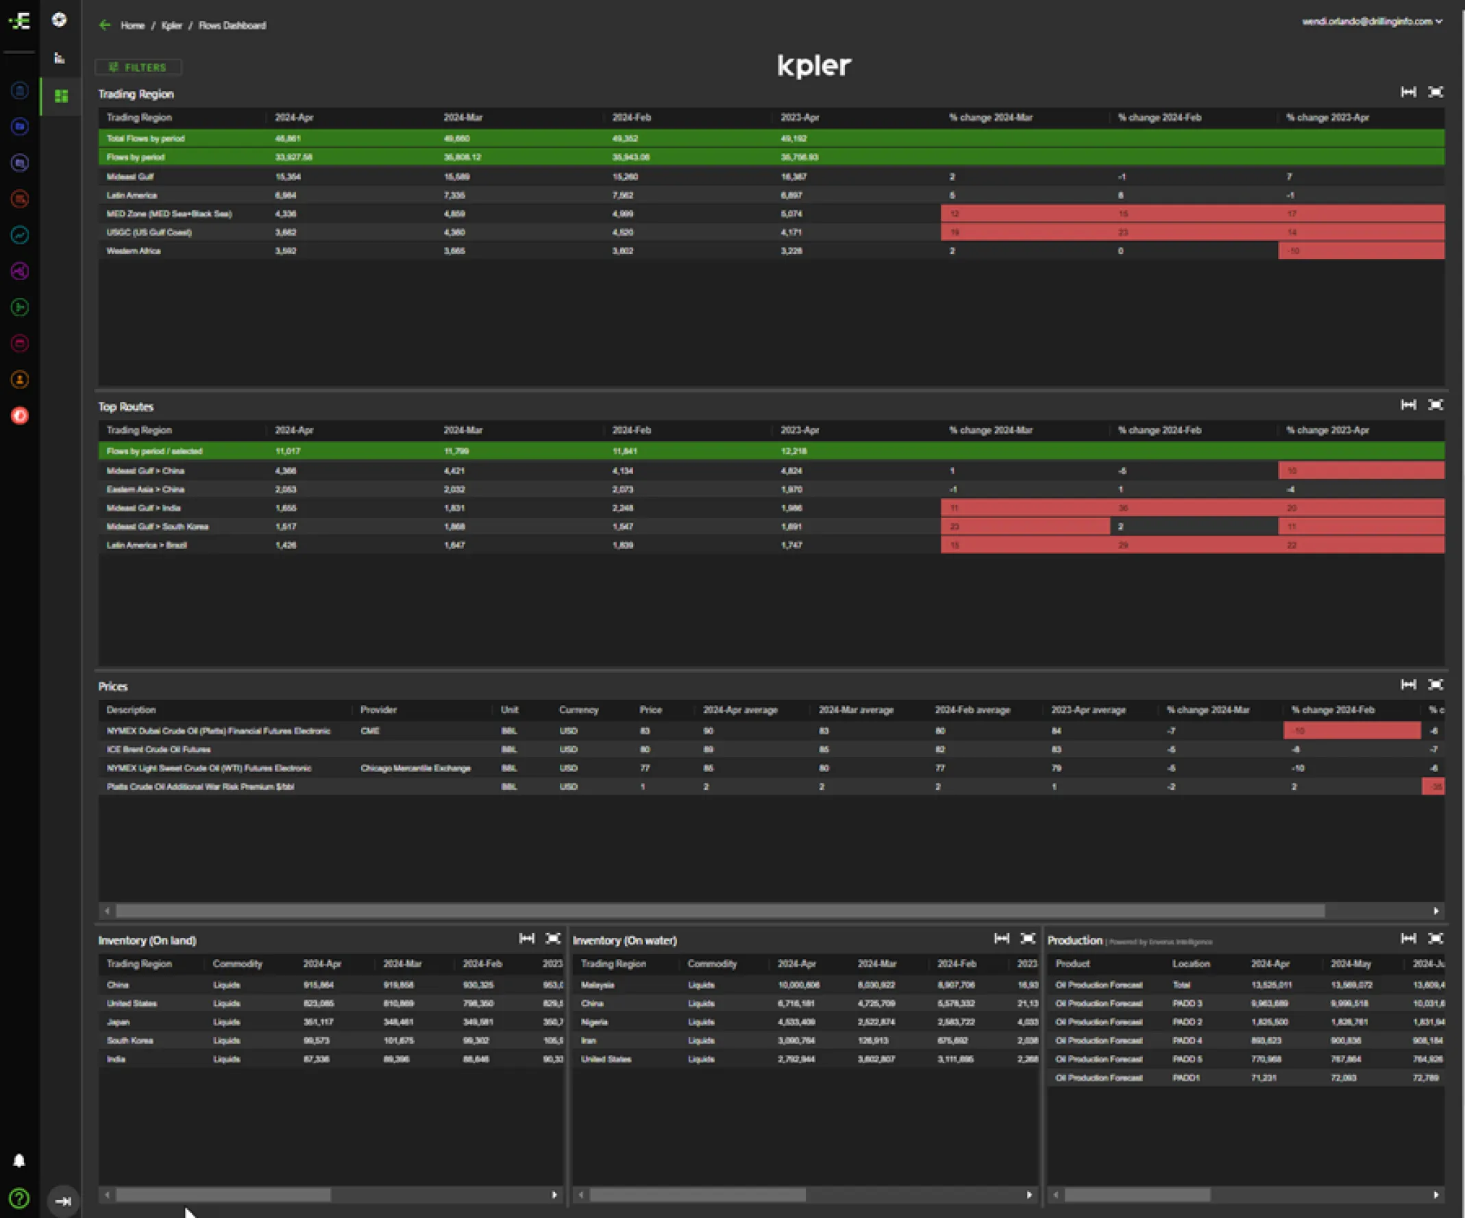Screen dimensions: 1465x1218
Task: Open the notifications bell at bottom left
Action: (x=20, y=1160)
